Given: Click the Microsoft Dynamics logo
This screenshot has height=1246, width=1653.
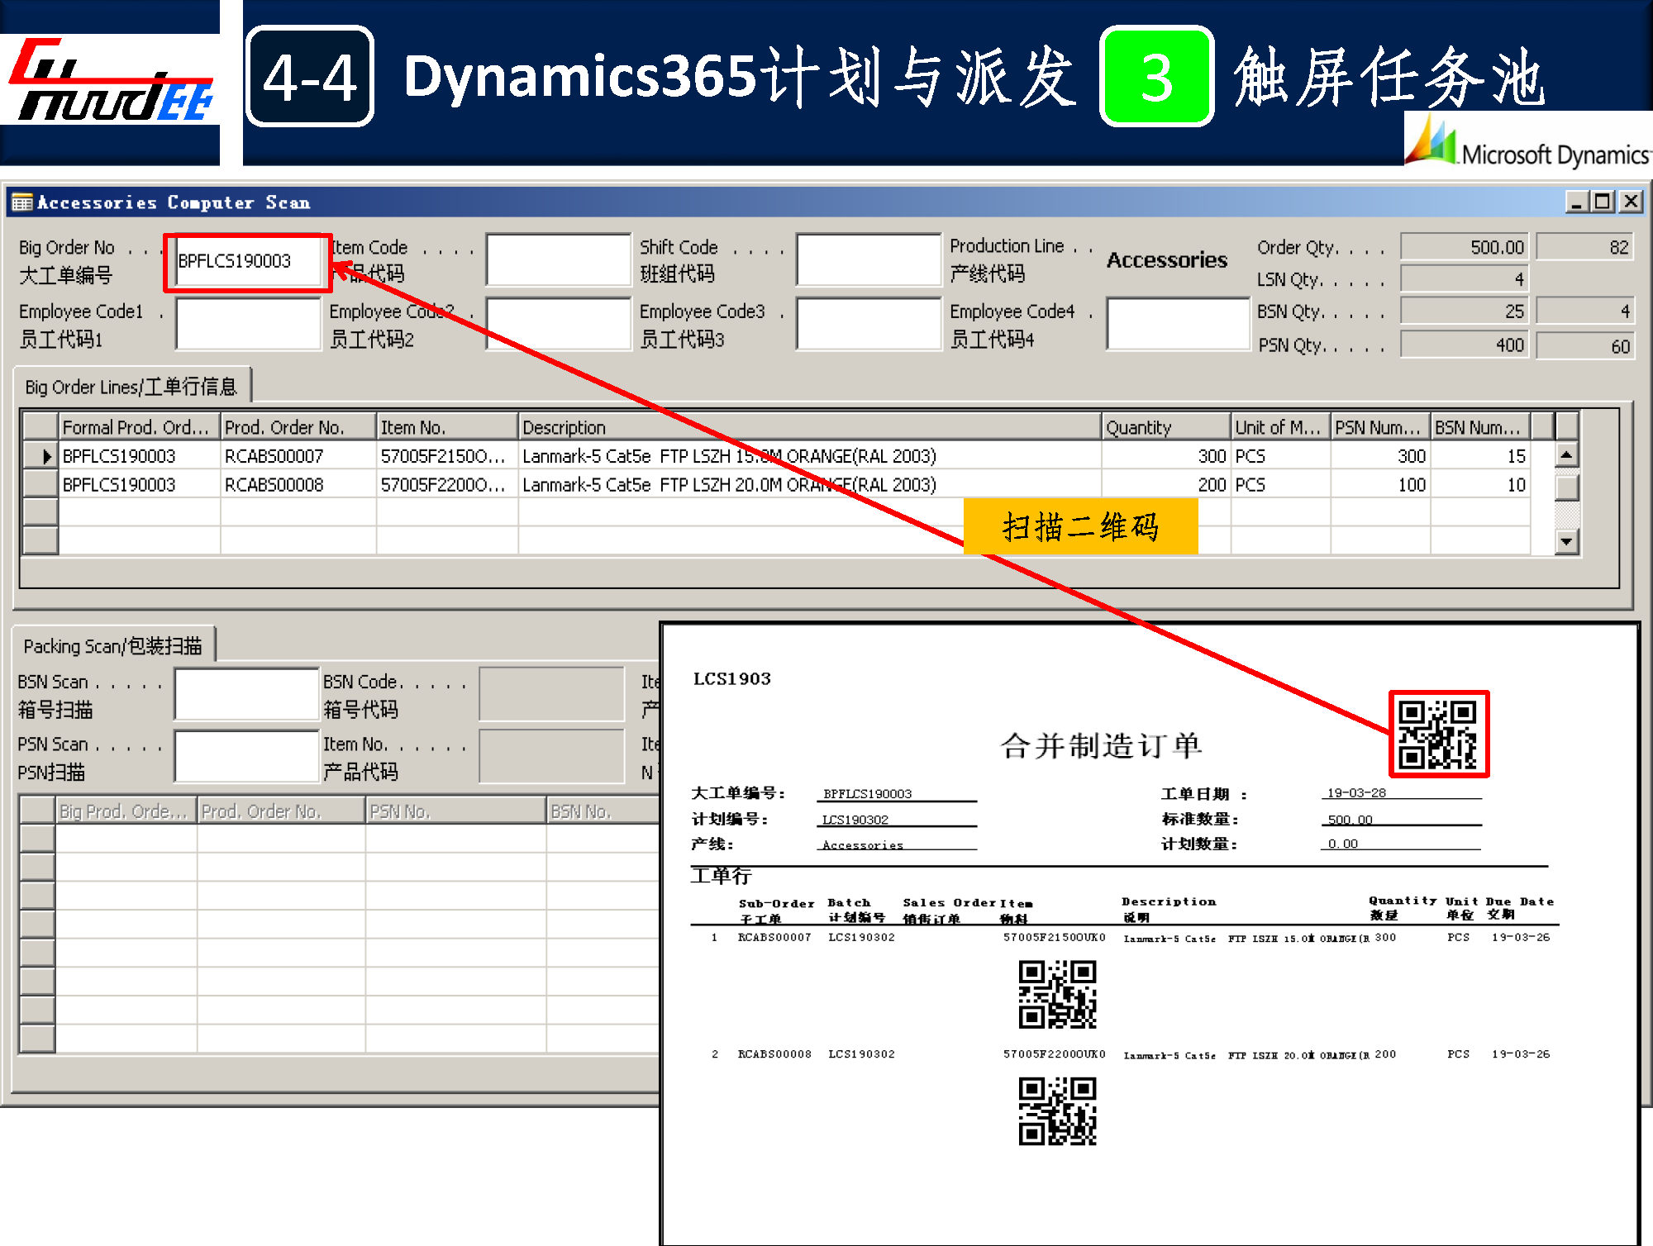Looking at the screenshot, I should click(1527, 145).
